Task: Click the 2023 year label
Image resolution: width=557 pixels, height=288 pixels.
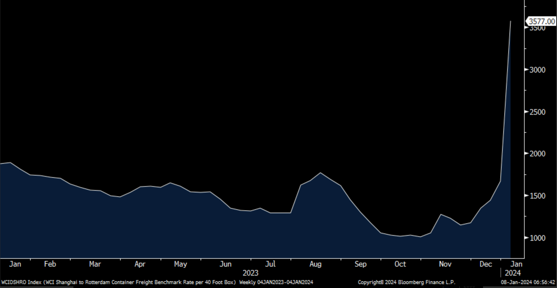Action: point(250,273)
